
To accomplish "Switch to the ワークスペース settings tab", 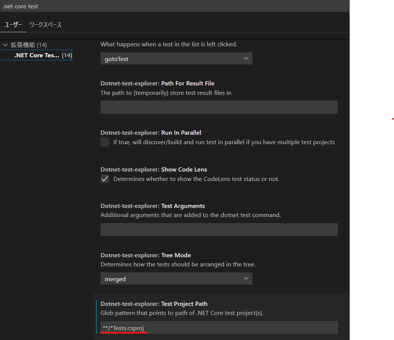I will [x=46, y=25].
